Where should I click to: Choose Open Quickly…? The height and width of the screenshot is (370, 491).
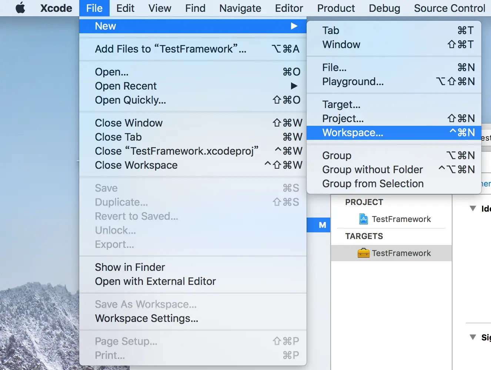[x=193, y=100]
